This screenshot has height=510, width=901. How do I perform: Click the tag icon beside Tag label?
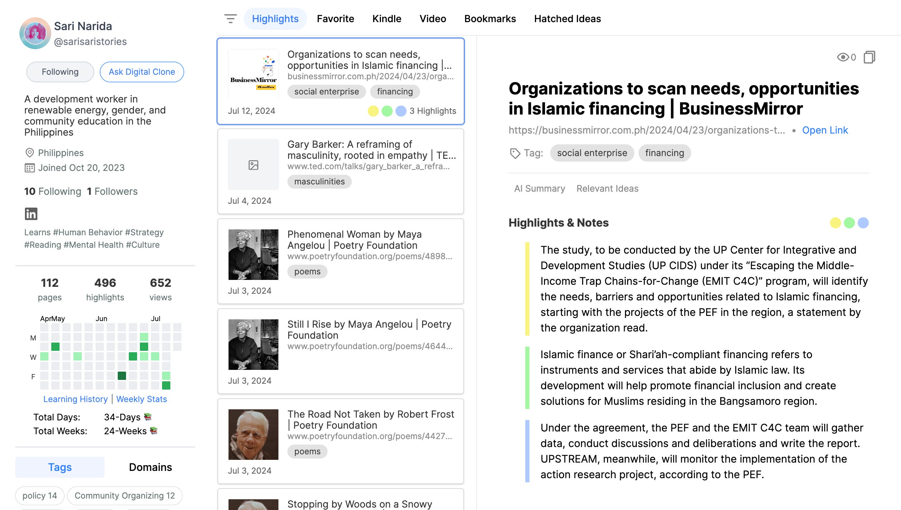[515, 153]
